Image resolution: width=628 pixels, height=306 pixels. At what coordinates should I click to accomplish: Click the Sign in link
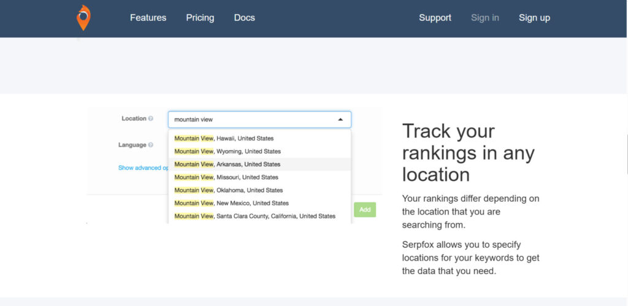pos(484,18)
